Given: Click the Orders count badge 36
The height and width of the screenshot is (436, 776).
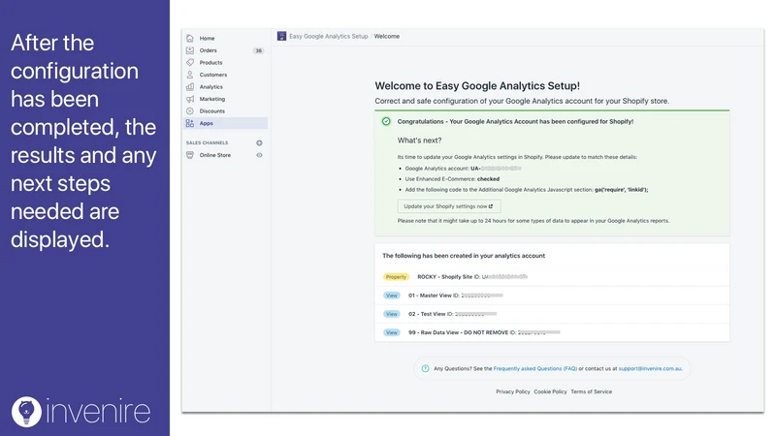Looking at the screenshot, I should coord(258,50).
